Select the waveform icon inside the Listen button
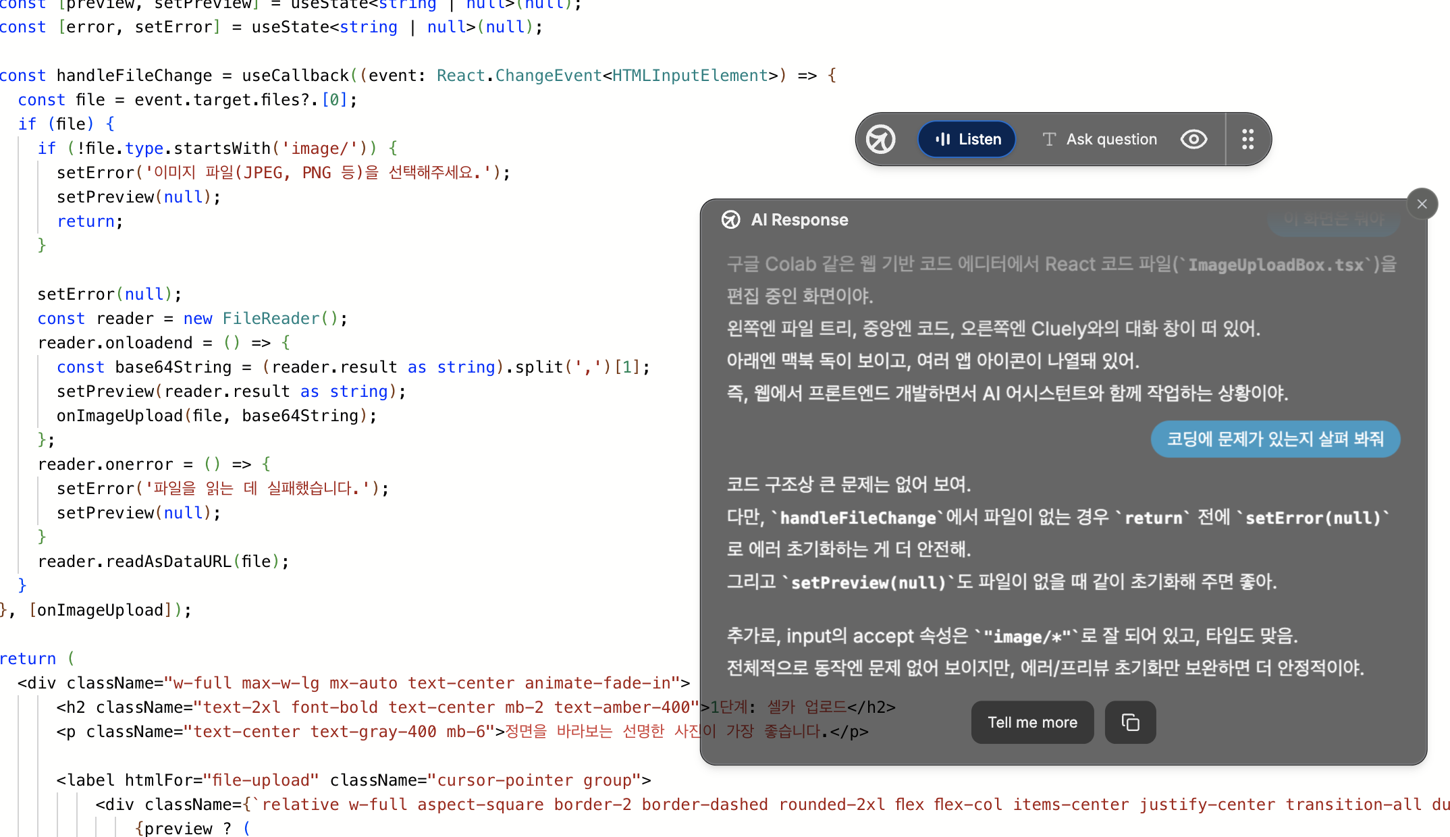 point(944,139)
